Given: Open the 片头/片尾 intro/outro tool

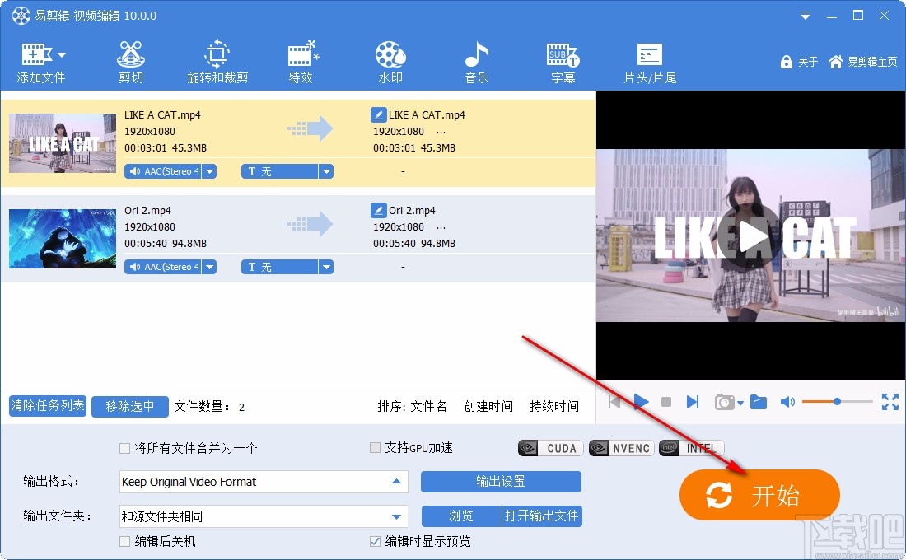Looking at the screenshot, I should point(649,58).
